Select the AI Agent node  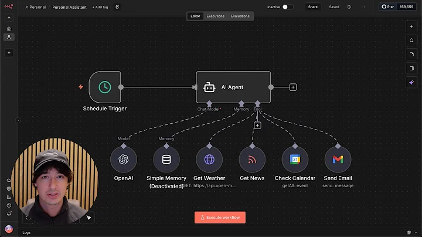233,87
